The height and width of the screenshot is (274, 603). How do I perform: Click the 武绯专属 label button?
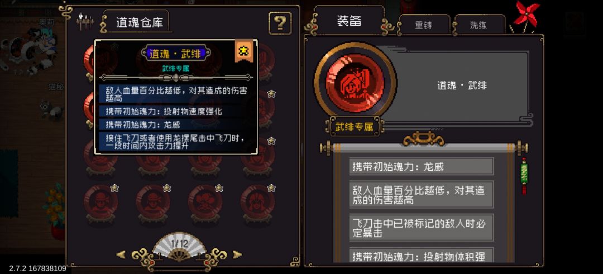pos(355,127)
